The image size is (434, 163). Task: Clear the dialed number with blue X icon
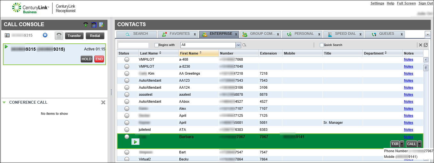[45, 35]
